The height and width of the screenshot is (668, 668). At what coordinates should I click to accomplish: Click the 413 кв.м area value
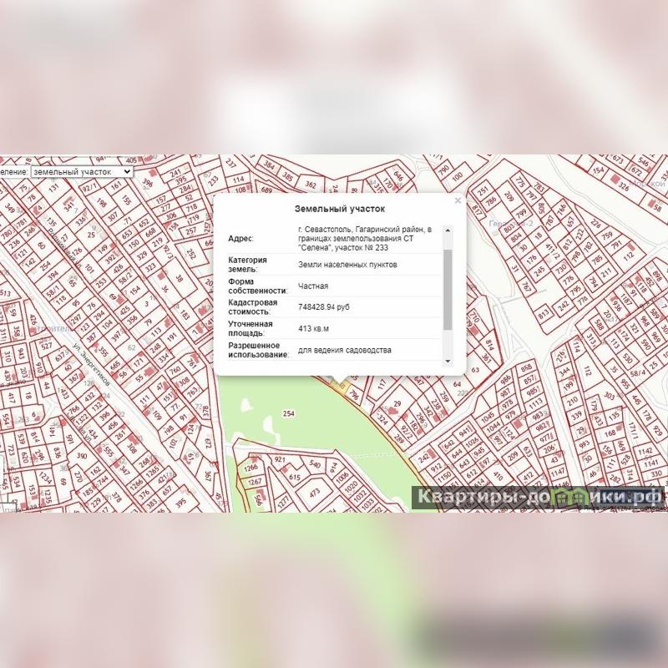pos(313,328)
